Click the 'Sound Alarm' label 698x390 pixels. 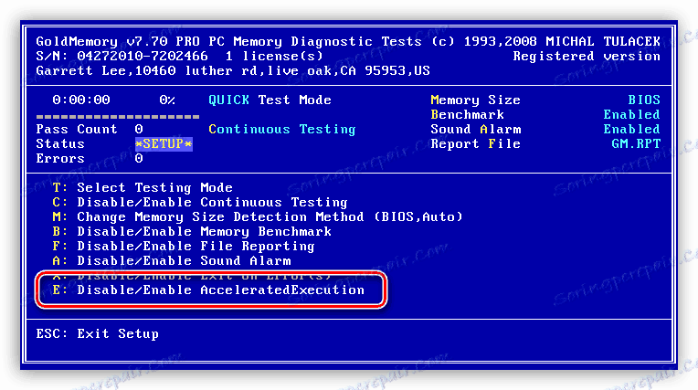click(x=476, y=130)
